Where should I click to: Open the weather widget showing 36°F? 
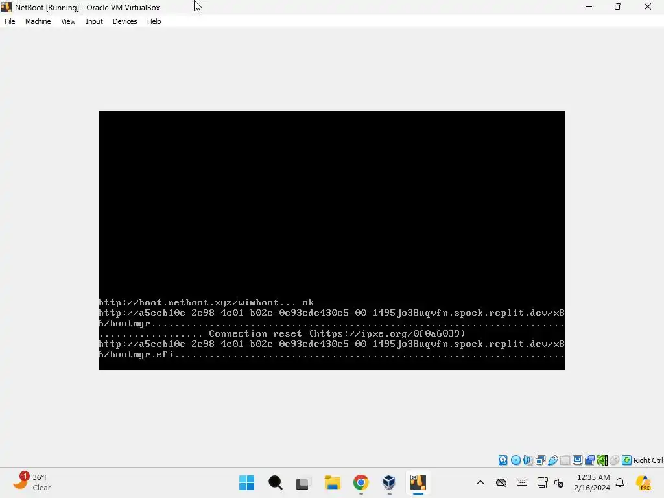32,482
